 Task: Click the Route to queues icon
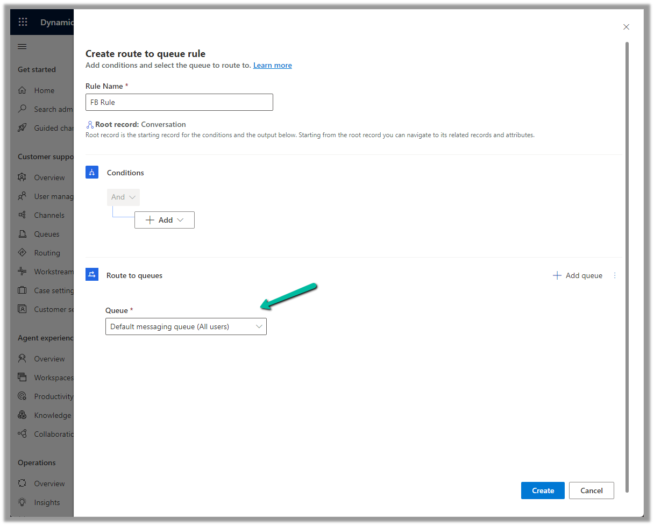point(91,275)
